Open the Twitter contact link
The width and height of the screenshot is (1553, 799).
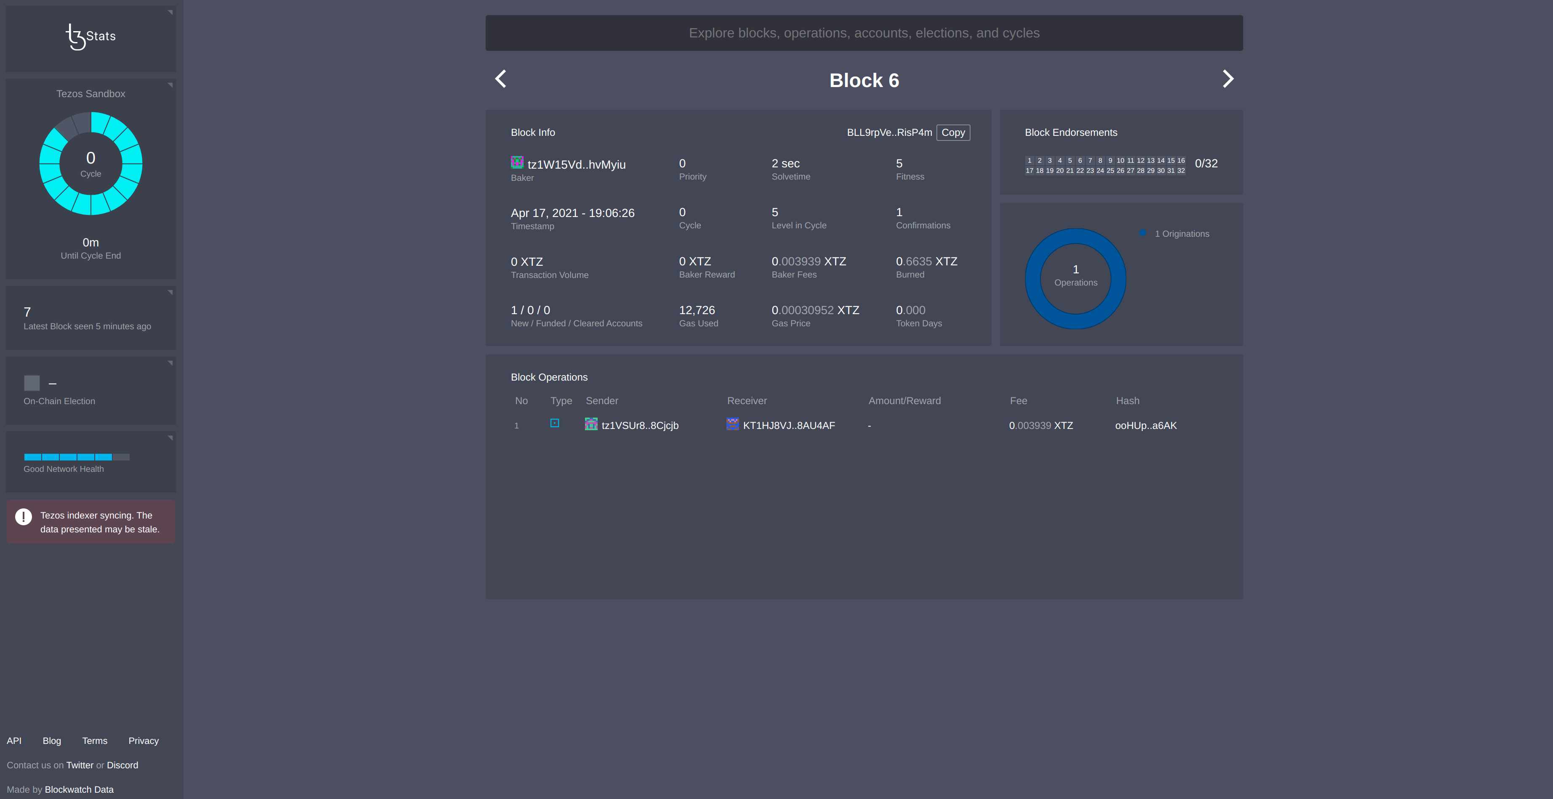(x=80, y=765)
